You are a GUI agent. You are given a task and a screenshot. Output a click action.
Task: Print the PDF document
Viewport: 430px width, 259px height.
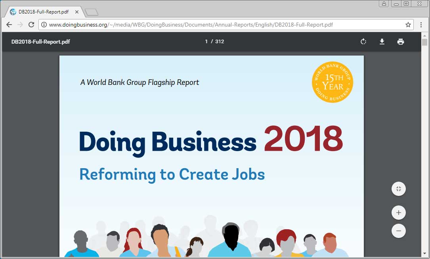click(x=400, y=41)
